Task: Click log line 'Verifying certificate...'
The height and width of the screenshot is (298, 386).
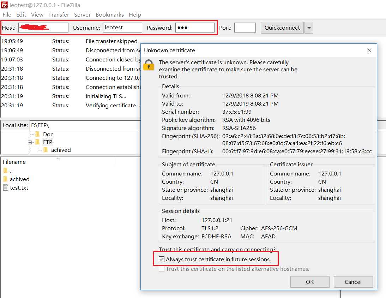Action: click(x=113, y=106)
